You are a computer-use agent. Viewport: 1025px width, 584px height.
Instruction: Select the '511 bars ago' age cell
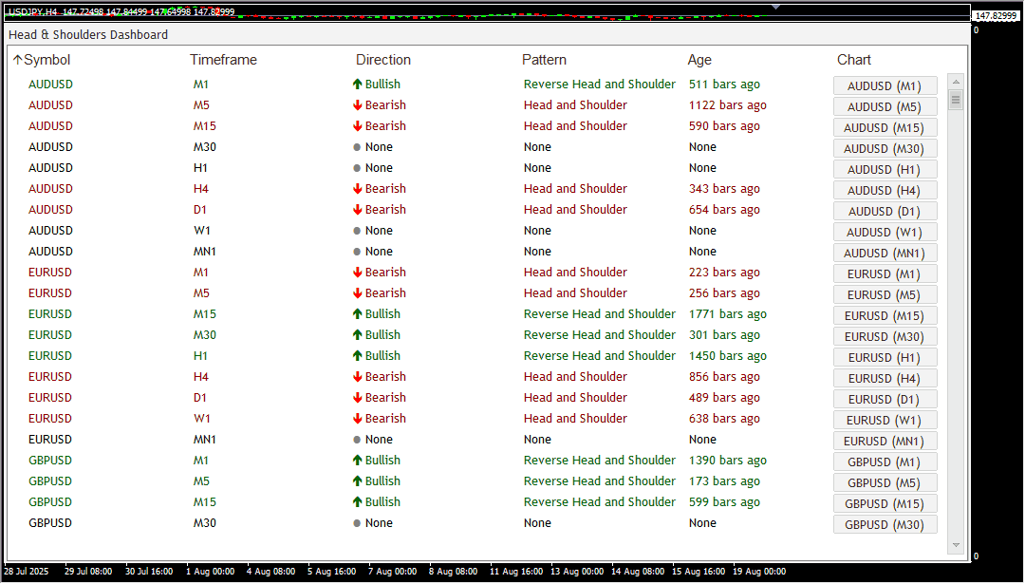tap(724, 84)
